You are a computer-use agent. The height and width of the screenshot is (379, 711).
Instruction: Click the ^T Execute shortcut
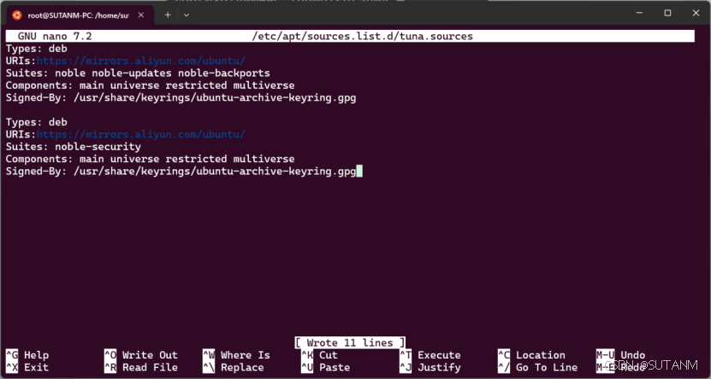430,355
